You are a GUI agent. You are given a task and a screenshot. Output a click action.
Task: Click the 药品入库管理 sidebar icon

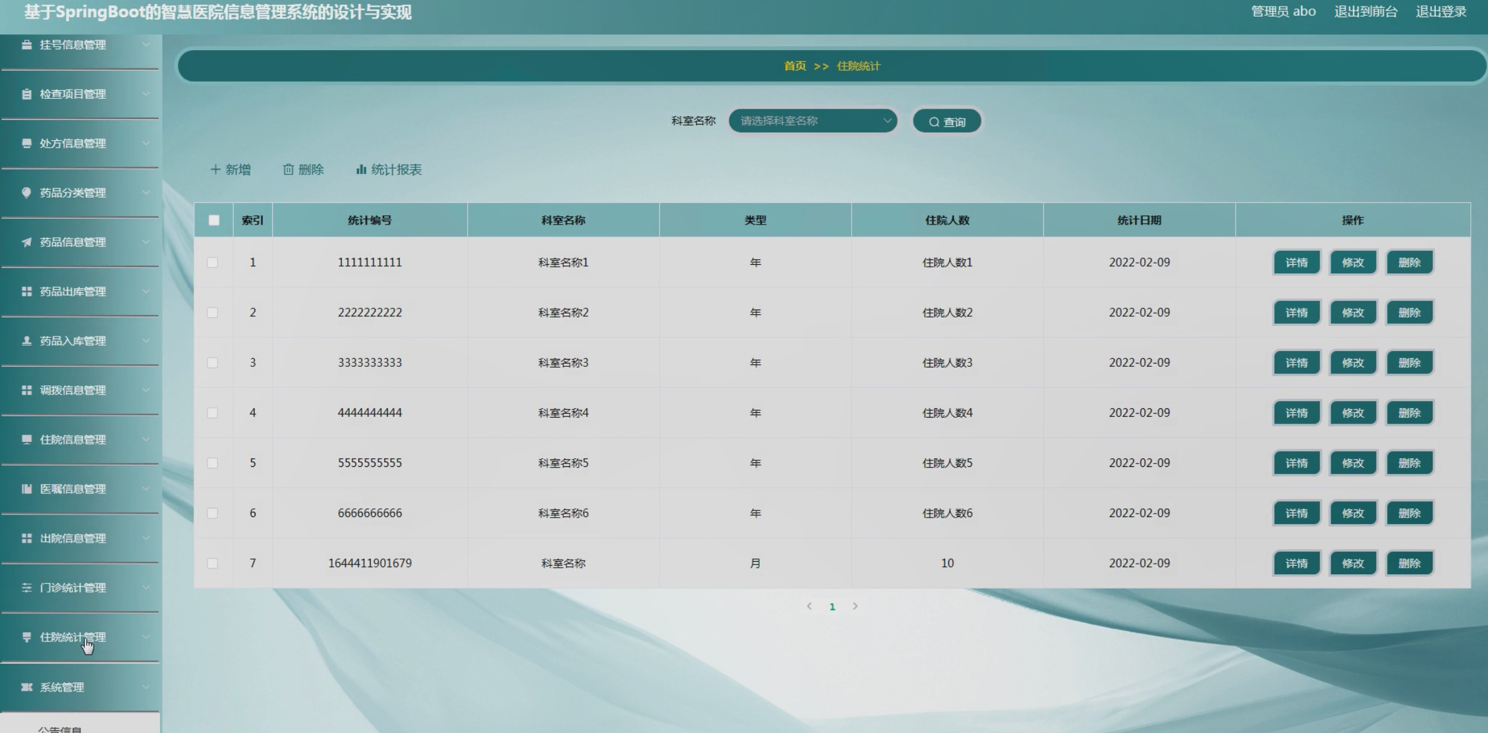tap(26, 340)
